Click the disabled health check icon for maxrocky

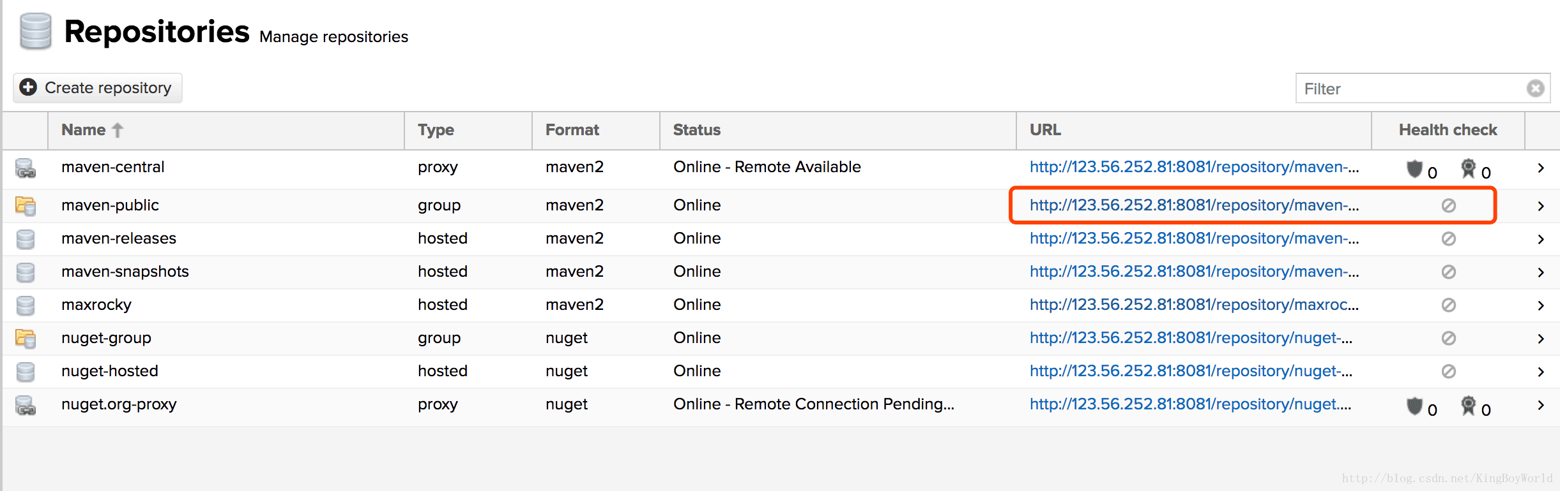1448,305
